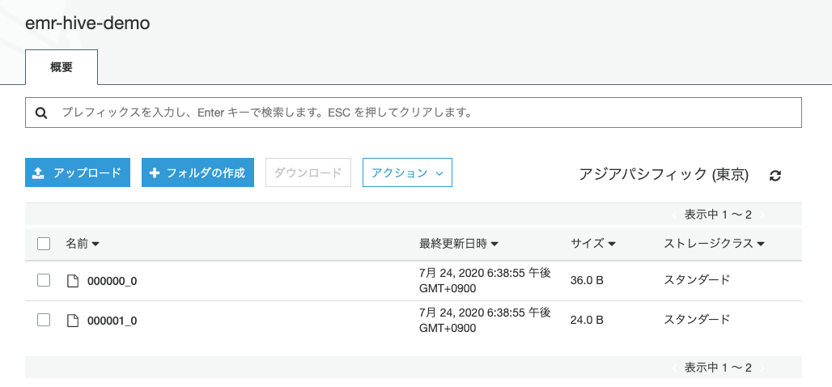Select the 概要 tab
Screen dimensions: 832x387
tap(62, 67)
